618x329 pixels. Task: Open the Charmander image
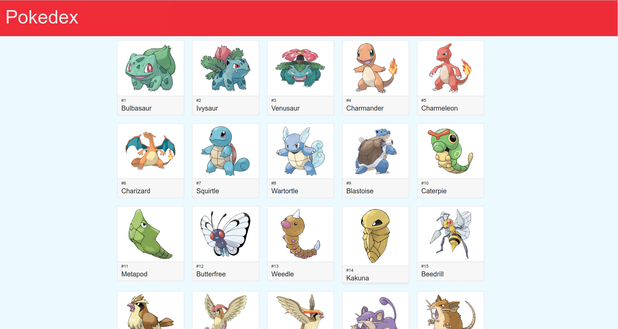(x=376, y=68)
